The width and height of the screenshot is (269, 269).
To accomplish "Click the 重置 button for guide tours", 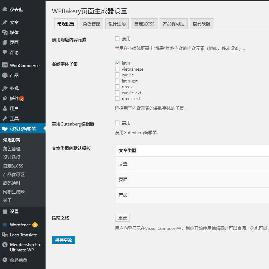I will pyautogui.click(x=123, y=218).
